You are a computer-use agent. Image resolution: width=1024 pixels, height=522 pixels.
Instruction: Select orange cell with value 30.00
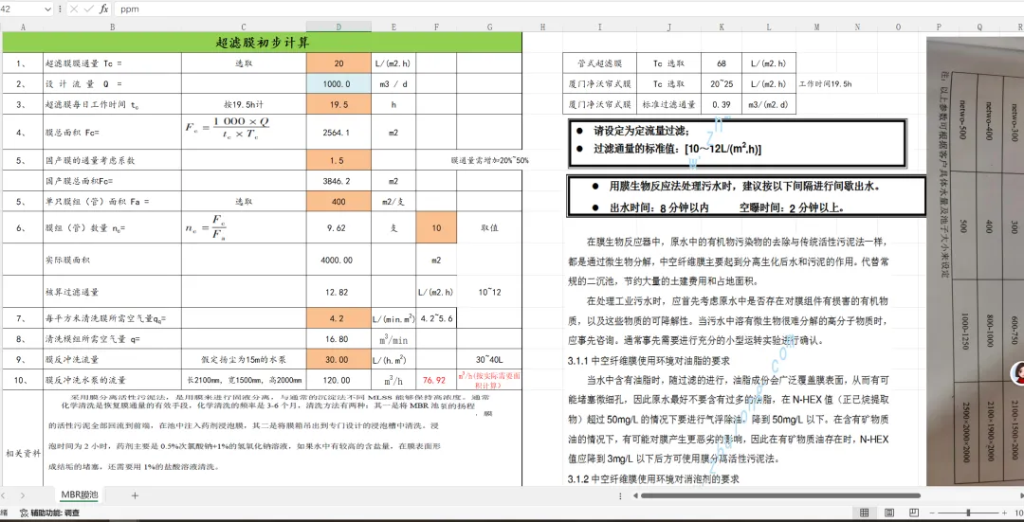coord(338,360)
